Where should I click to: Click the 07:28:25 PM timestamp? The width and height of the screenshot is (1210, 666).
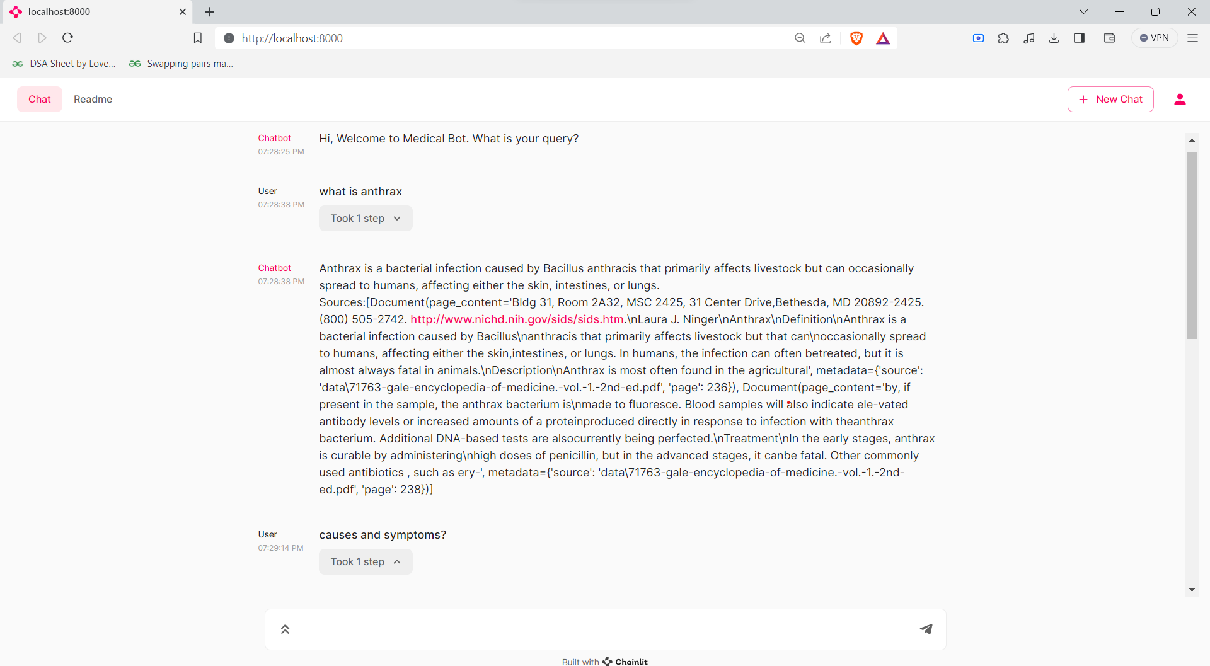click(x=281, y=152)
